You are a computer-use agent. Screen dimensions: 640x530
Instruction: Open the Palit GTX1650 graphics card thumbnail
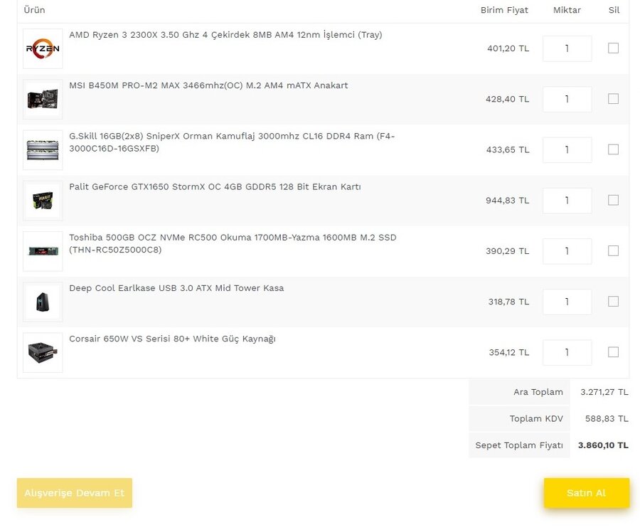43,201
